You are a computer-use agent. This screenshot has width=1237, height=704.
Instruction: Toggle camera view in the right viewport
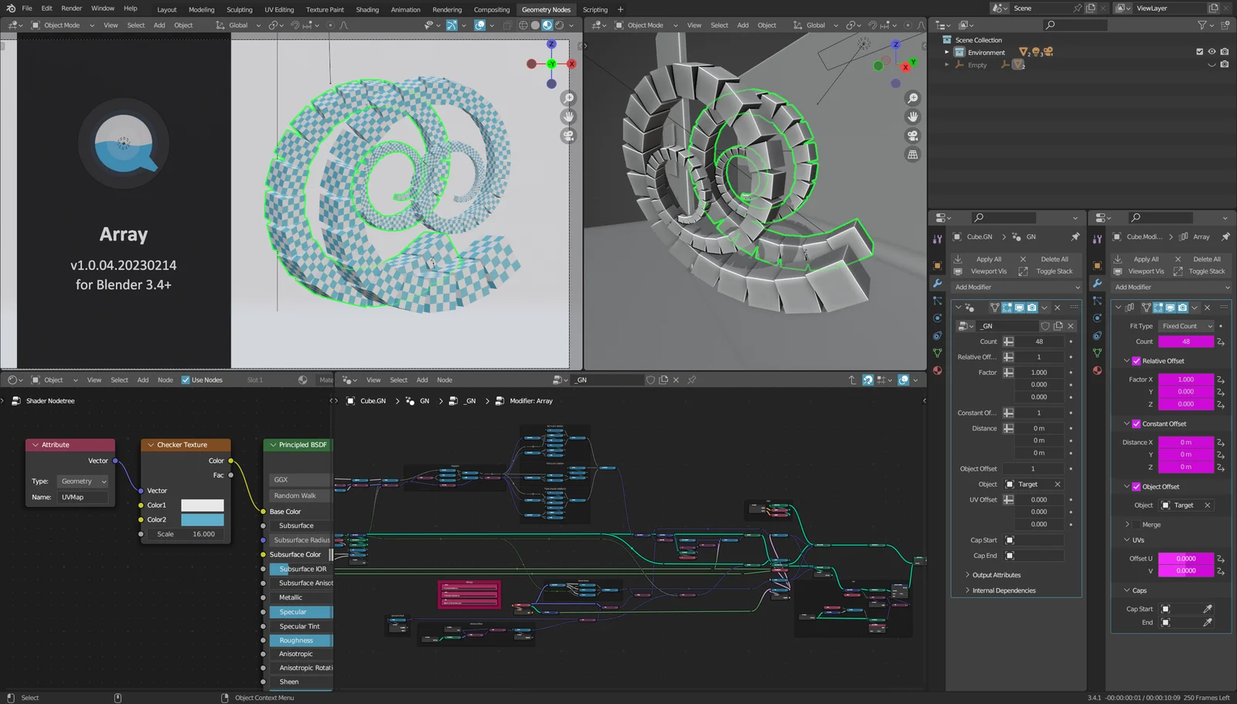912,135
